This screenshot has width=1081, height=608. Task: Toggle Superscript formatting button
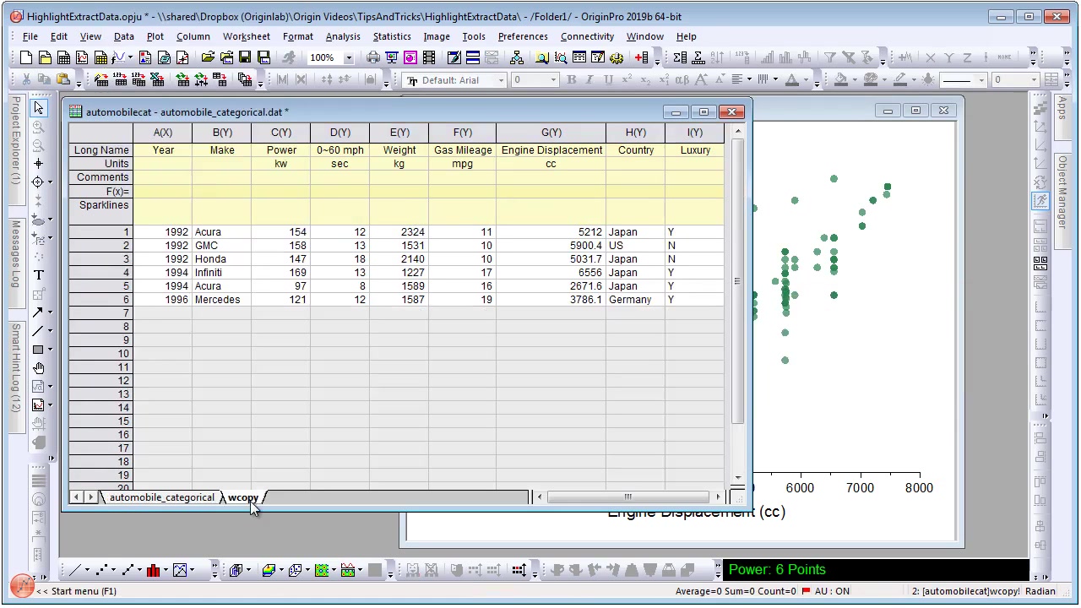[627, 79]
